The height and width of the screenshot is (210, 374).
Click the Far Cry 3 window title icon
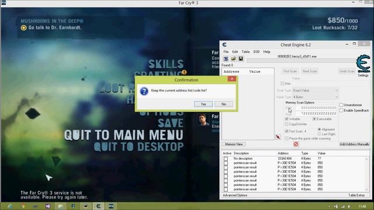click(4, 3)
